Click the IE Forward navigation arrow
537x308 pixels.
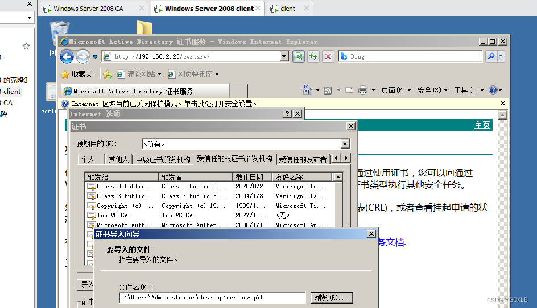(x=82, y=56)
